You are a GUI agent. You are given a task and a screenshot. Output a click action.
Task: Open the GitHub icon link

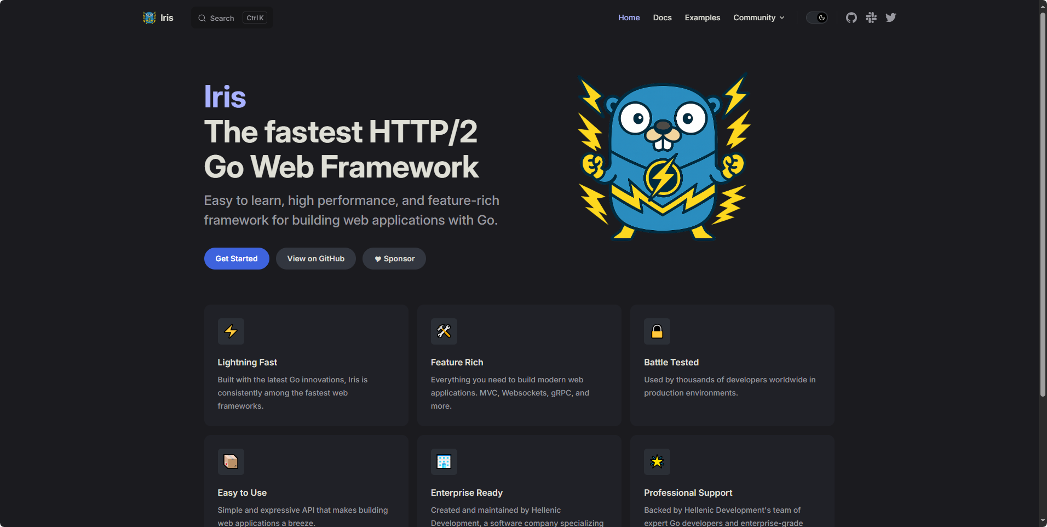pyautogui.click(x=851, y=18)
